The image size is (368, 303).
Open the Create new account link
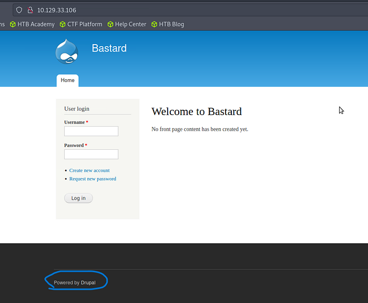tap(89, 171)
